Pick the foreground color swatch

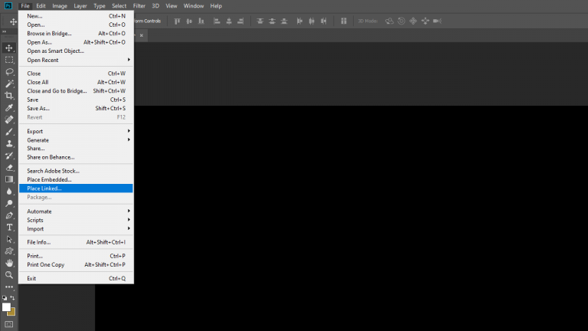tap(6, 307)
